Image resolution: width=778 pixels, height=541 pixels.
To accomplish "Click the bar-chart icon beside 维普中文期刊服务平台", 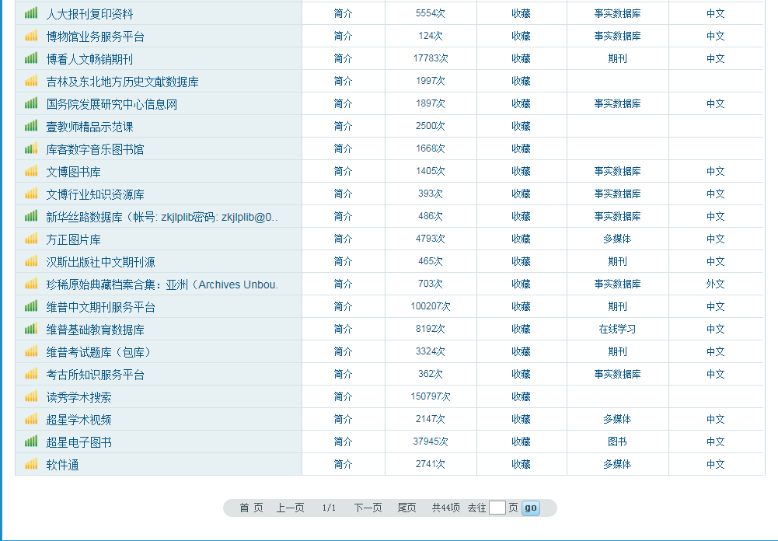I will (x=31, y=306).
